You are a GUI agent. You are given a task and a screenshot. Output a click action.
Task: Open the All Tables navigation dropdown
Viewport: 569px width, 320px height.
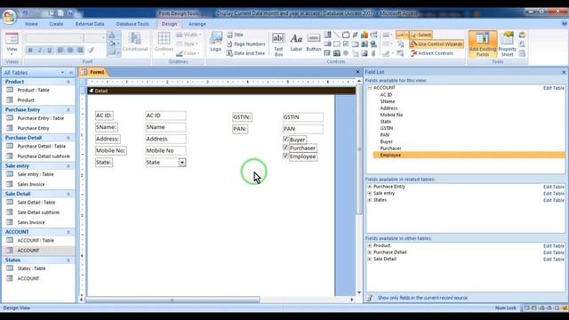(62, 73)
